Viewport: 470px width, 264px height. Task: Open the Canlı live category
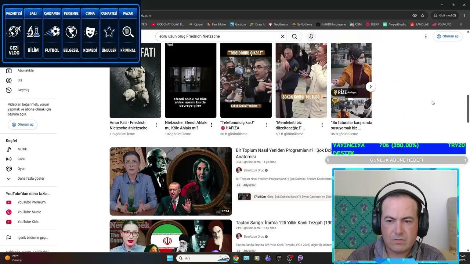coord(21,159)
